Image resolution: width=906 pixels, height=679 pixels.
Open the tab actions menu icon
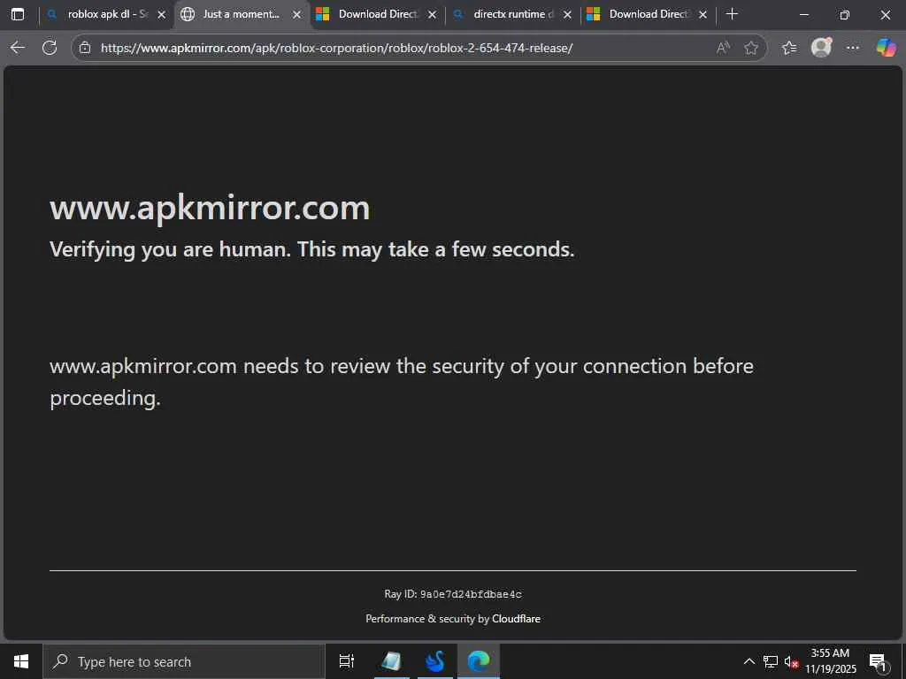pos(18,14)
